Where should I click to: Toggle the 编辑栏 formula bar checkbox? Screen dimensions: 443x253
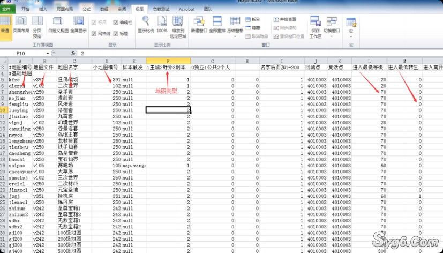click(116, 23)
